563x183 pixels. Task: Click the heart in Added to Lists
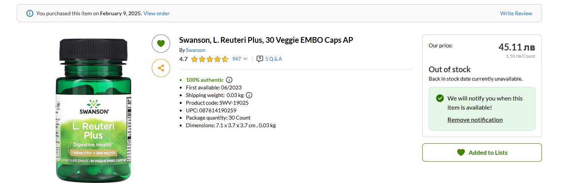click(461, 152)
